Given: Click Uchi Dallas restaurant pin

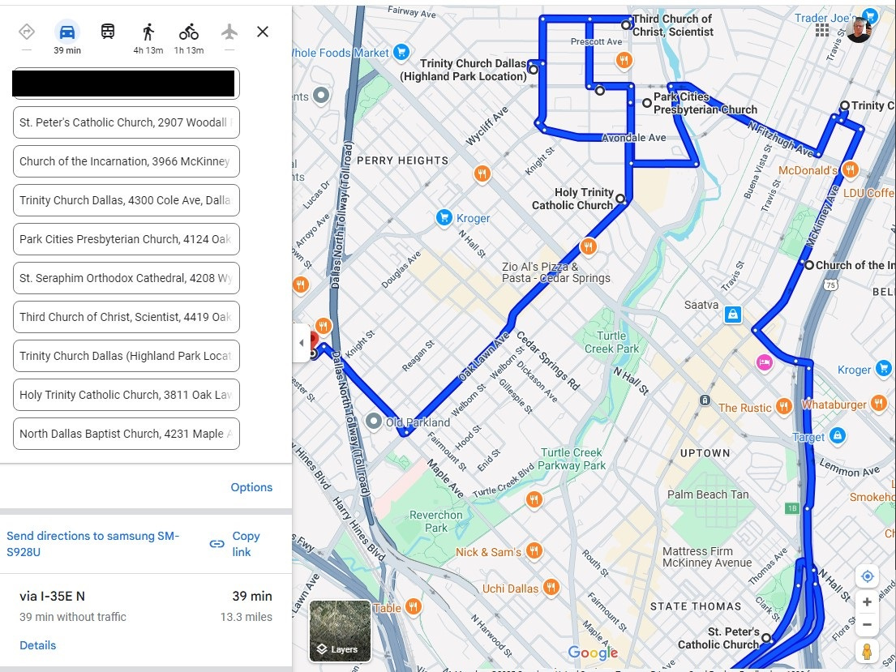Looking at the screenshot, I should point(551,587).
